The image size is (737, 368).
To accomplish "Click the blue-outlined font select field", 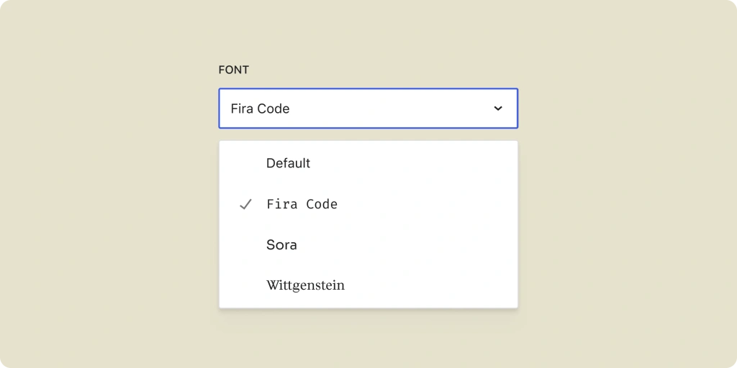I will tap(368, 109).
